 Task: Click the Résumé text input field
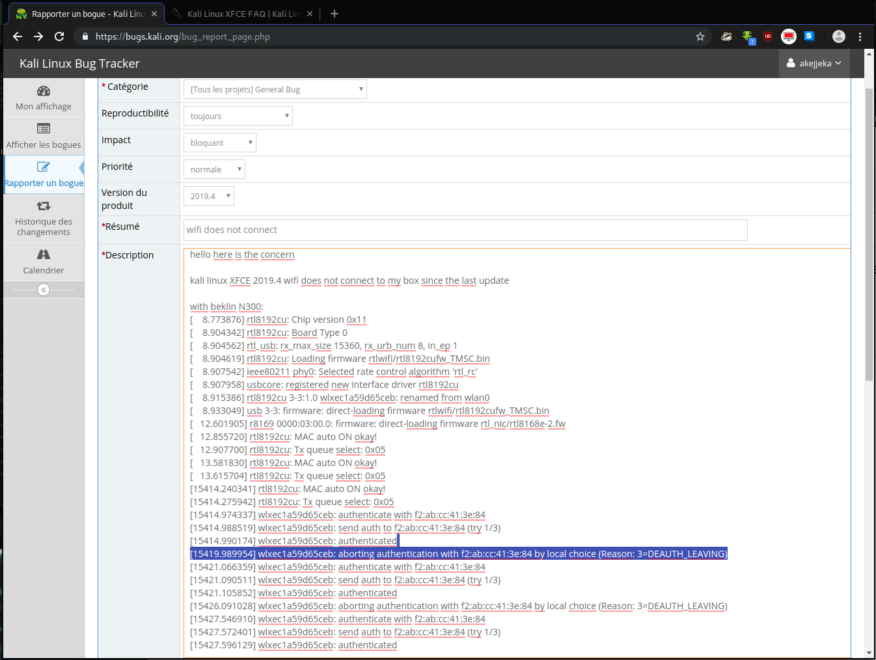[465, 230]
